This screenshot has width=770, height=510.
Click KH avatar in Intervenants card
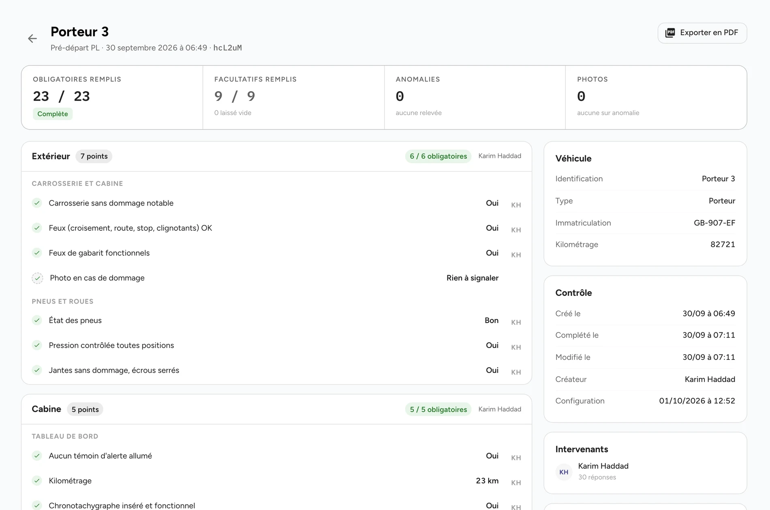coord(564,472)
